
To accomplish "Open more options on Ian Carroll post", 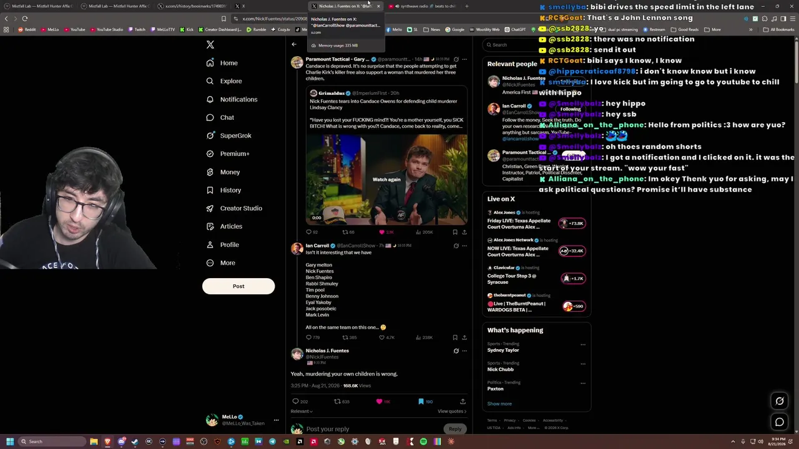I will tap(464, 246).
